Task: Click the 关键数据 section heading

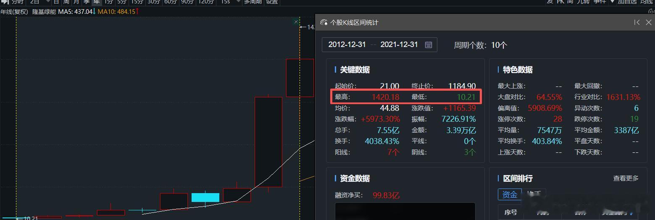Action: click(355, 70)
